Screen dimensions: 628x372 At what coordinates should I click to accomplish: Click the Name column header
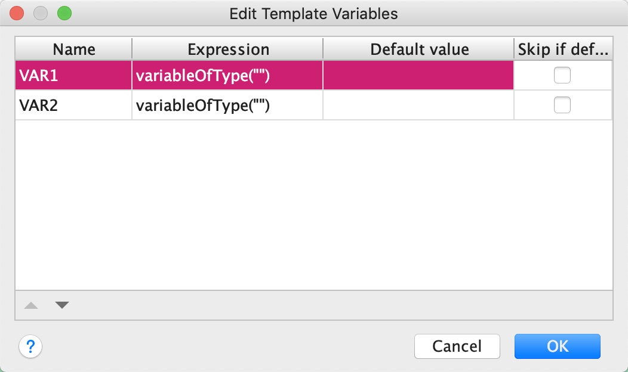(x=73, y=49)
